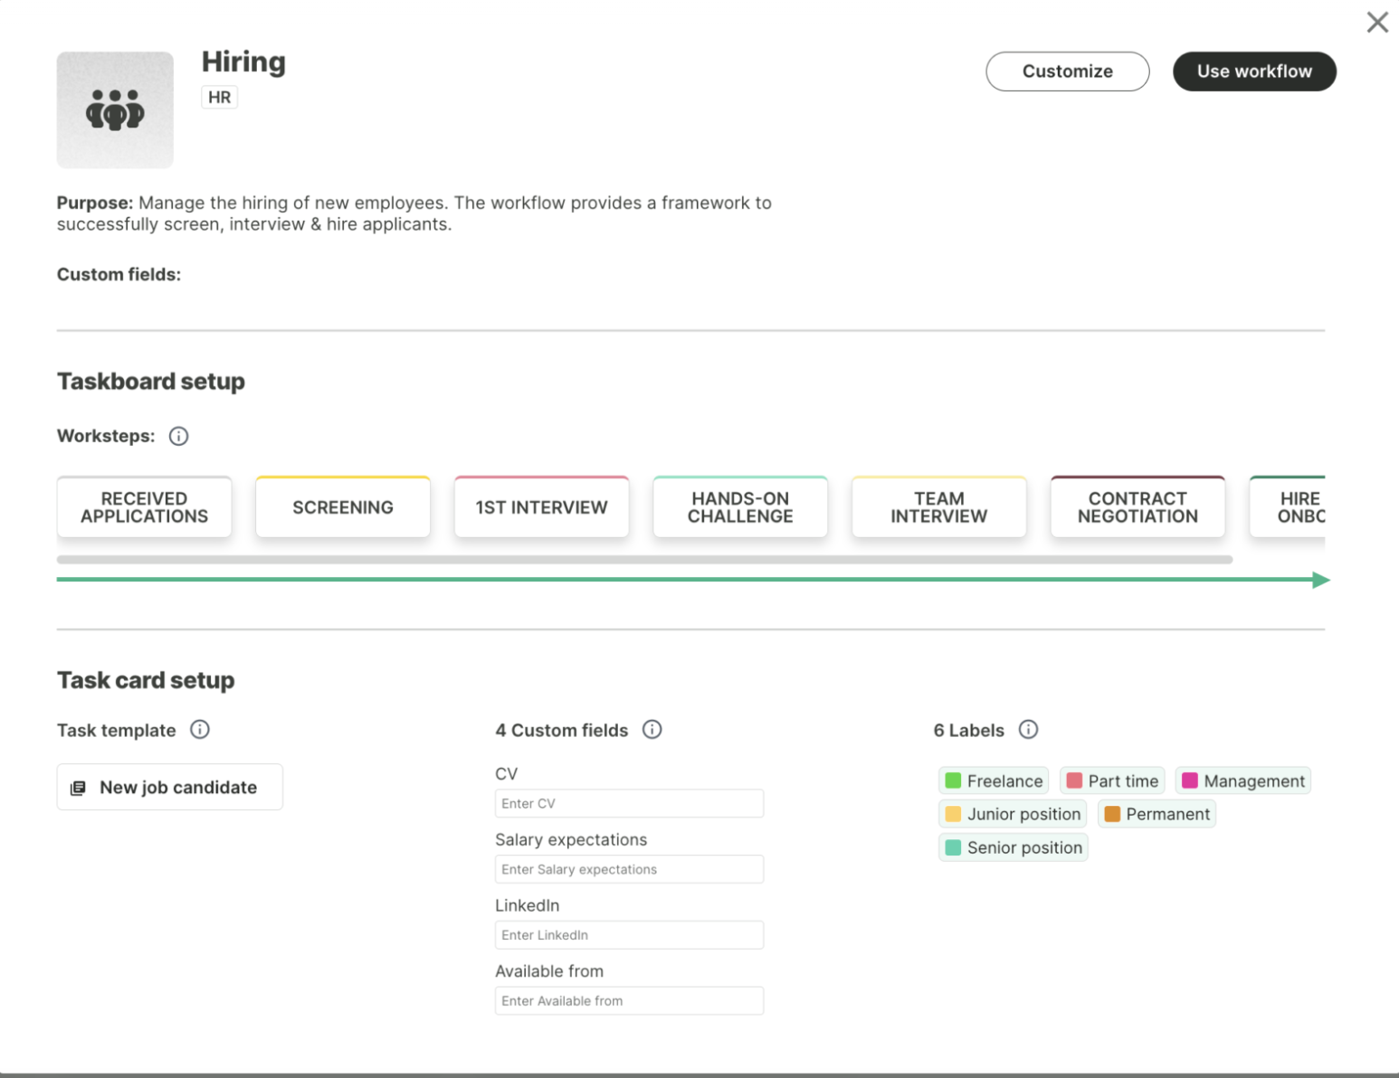
Task: Choose the 1st Interview workstep
Action: point(541,507)
